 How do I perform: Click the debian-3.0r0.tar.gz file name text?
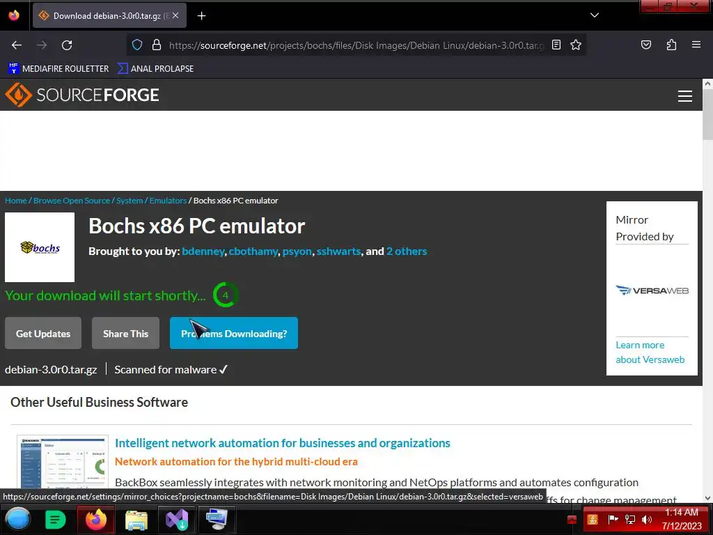coord(51,370)
